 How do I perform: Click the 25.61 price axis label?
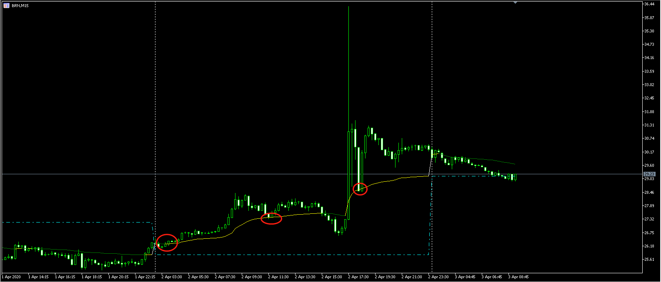[x=649, y=260]
